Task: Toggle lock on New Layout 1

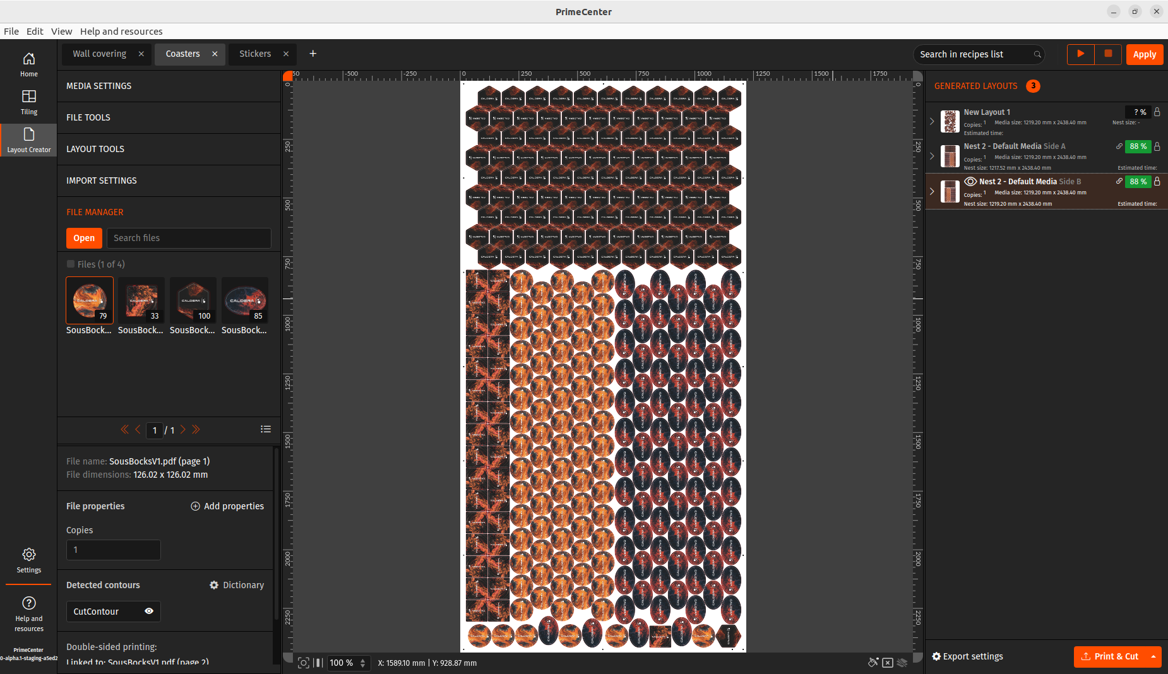Action: tap(1157, 112)
